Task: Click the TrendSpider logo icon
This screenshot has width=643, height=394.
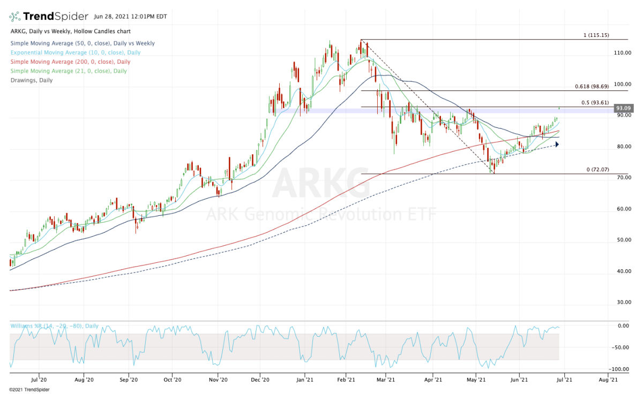Action: 16,17
